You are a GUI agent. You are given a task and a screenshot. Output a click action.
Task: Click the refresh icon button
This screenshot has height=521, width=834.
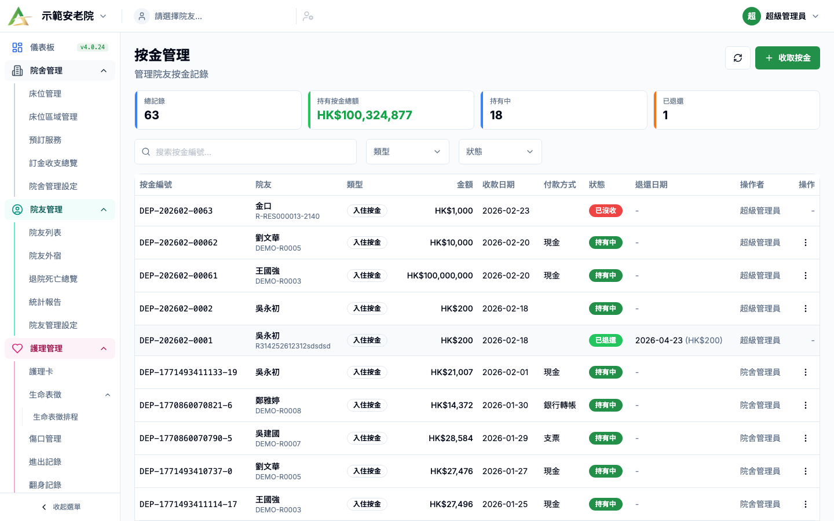(738, 58)
